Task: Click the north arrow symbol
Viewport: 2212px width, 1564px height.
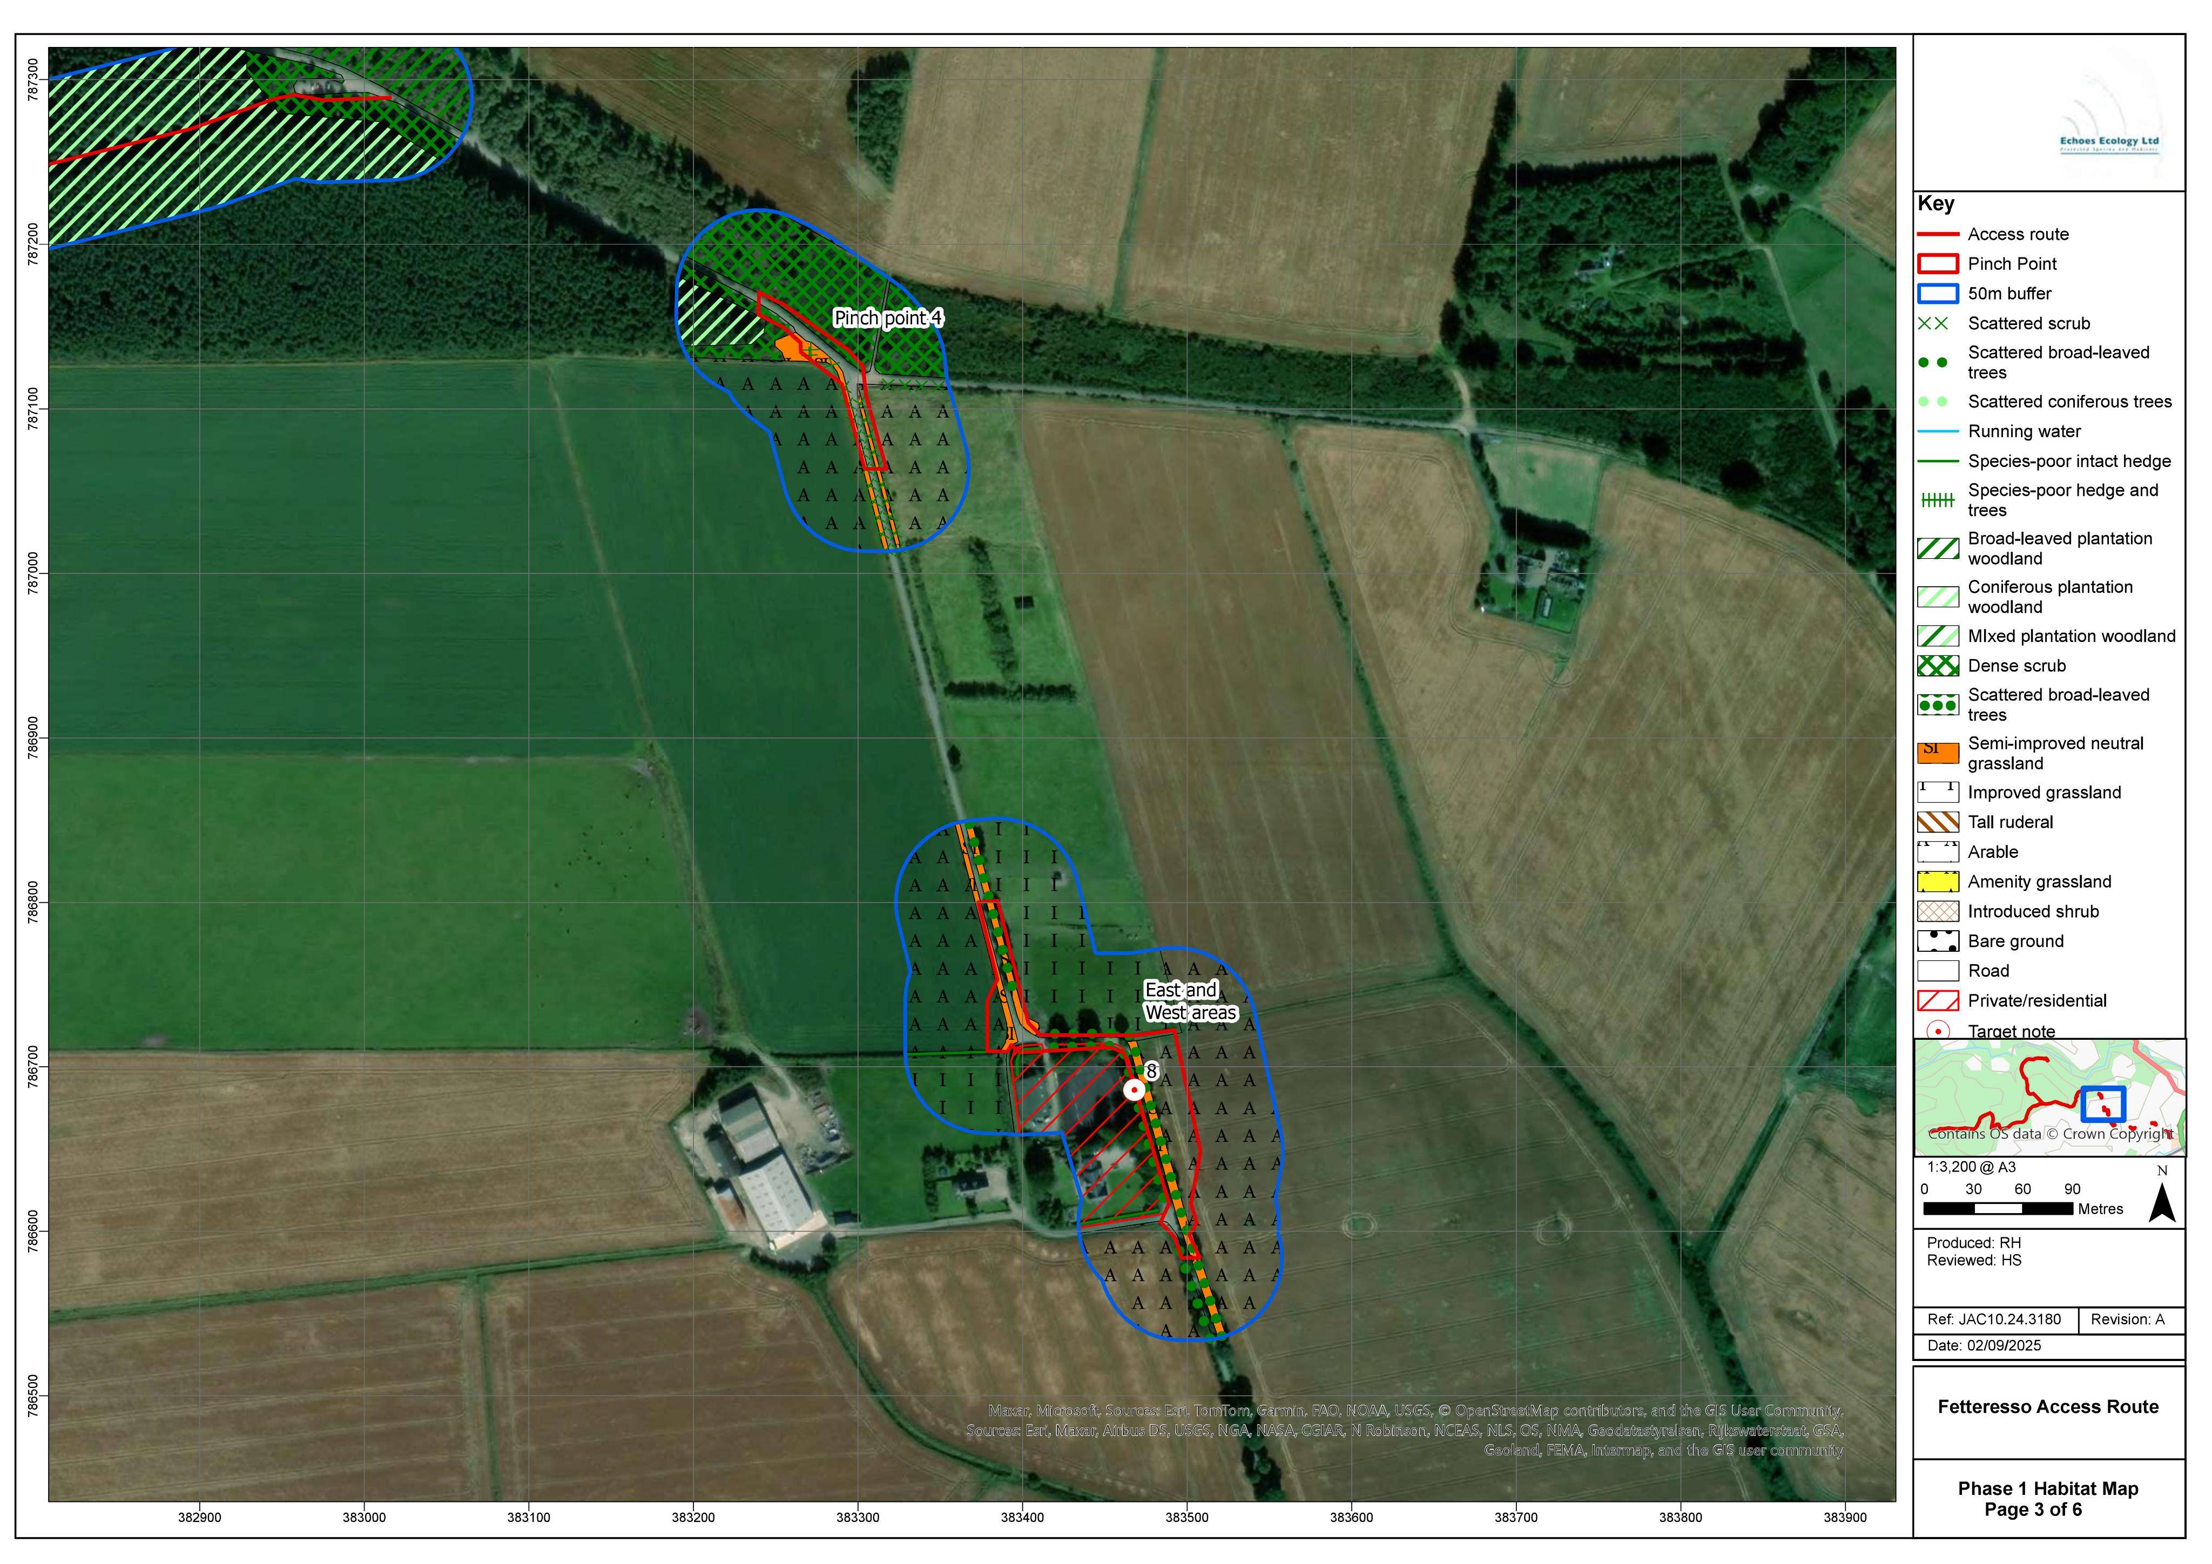Action: click(x=2162, y=1195)
